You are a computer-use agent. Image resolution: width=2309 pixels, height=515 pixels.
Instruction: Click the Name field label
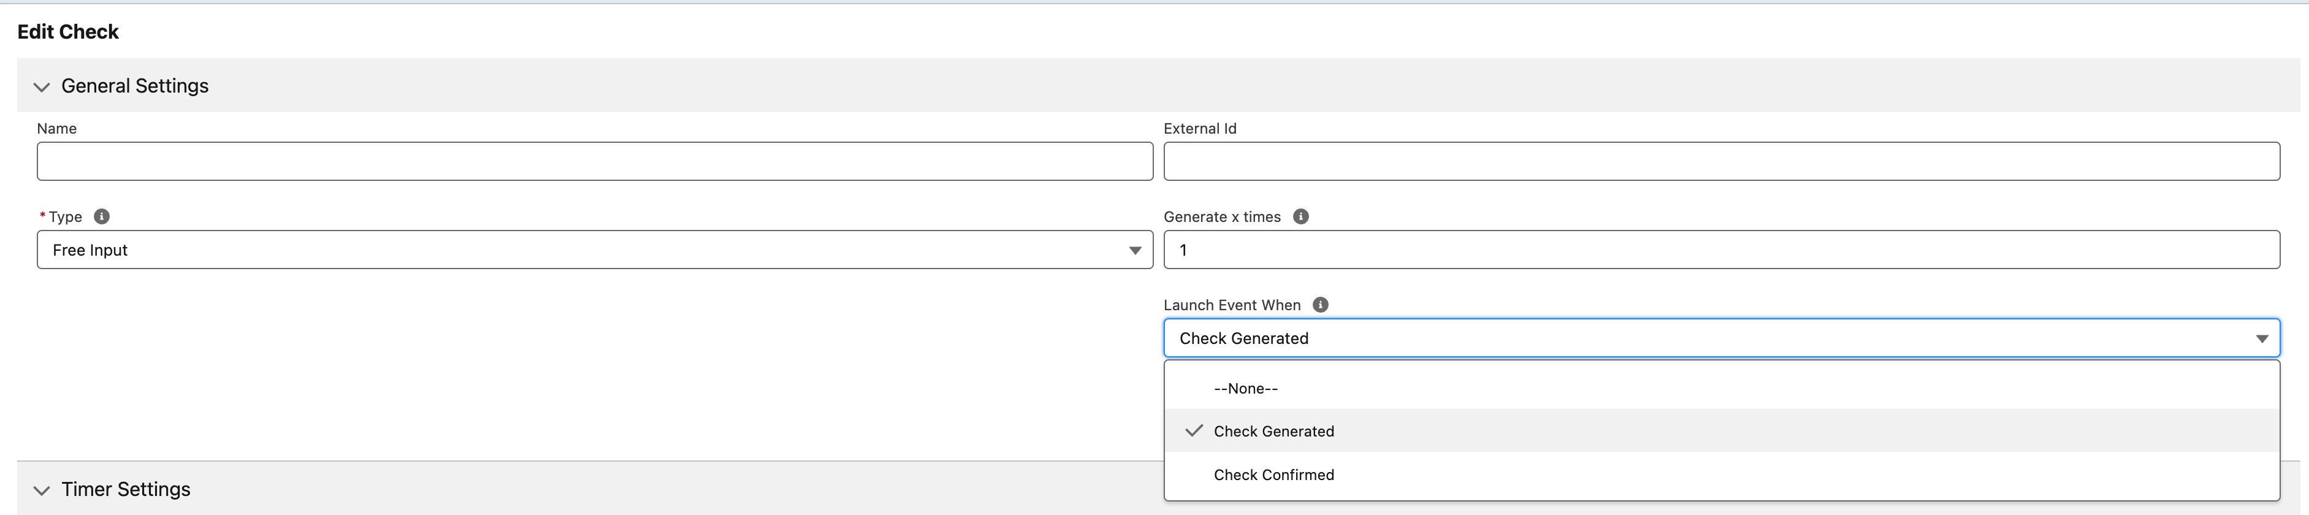(x=56, y=129)
